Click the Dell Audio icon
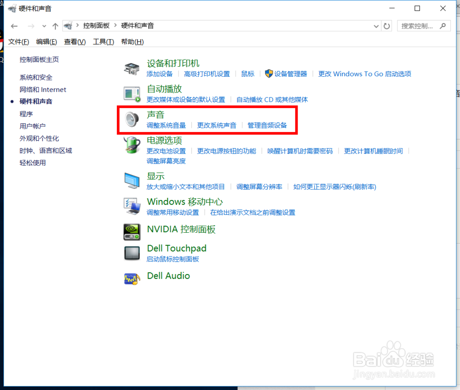 click(132, 279)
